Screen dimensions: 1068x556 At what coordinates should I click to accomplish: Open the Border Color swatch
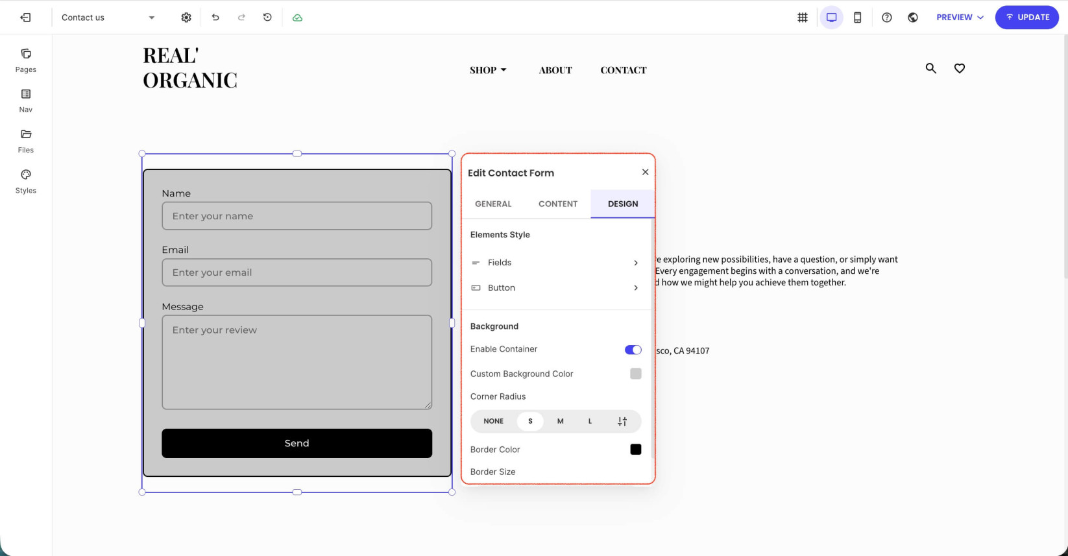[636, 450]
